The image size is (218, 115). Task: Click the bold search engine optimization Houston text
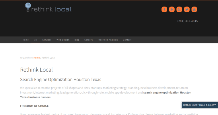tap(167, 93)
